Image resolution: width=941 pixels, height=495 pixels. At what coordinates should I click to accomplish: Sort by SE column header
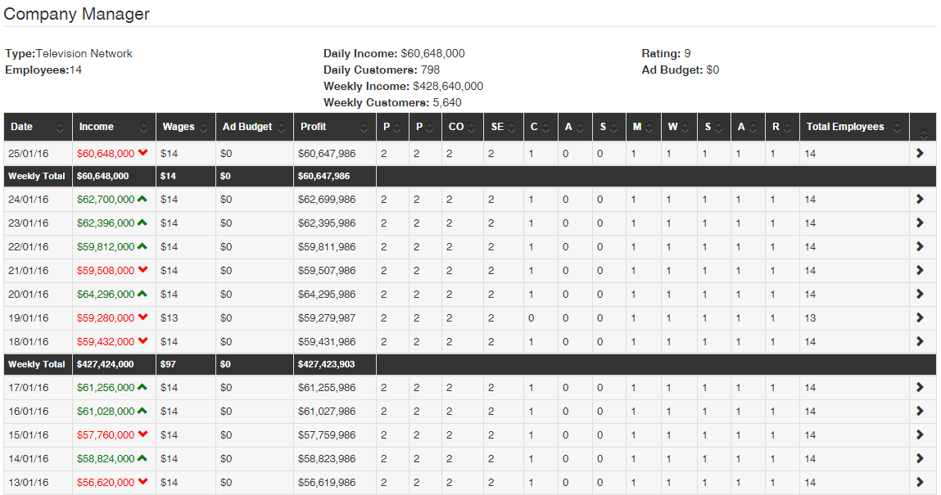click(x=504, y=127)
